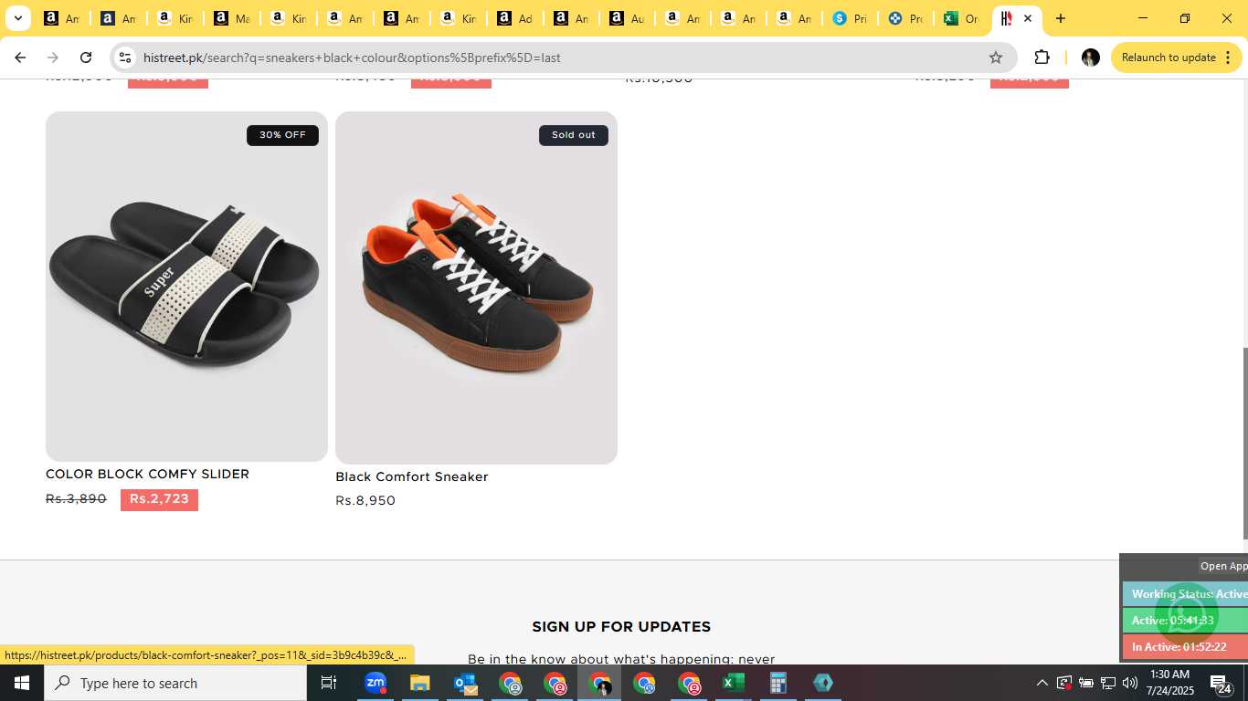Click the Active 05:41:33 timer
This screenshot has height=701, width=1248.
[1185, 621]
